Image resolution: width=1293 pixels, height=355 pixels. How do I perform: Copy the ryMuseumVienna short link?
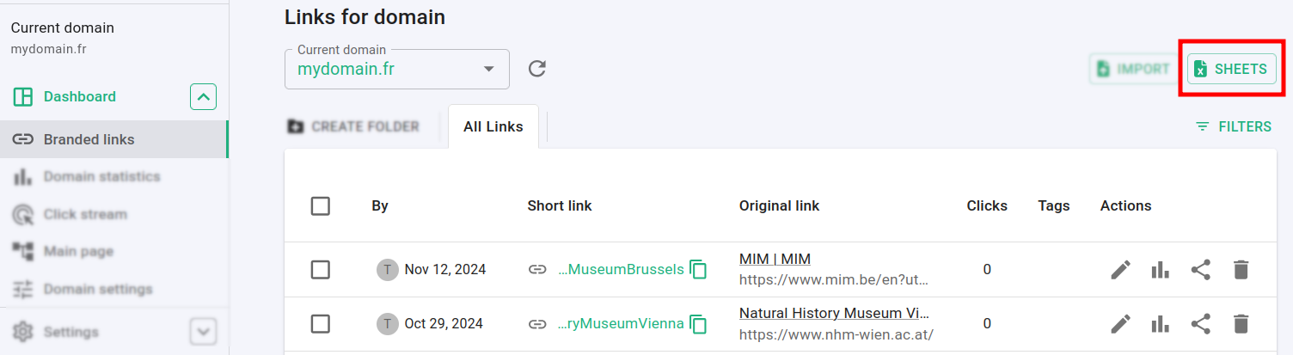(x=699, y=324)
